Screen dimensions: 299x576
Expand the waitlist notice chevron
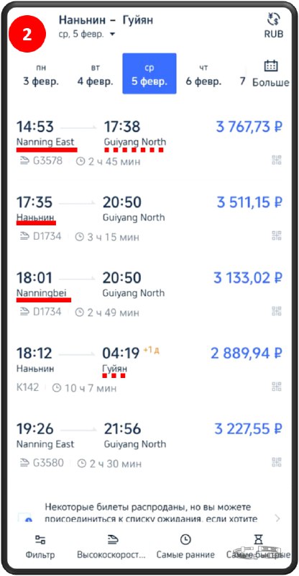click(x=277, y=518)
